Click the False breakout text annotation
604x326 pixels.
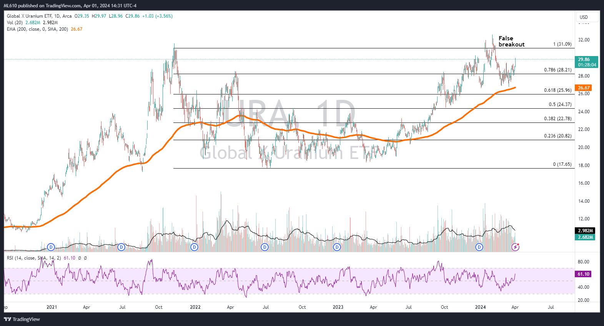point(511,41)
